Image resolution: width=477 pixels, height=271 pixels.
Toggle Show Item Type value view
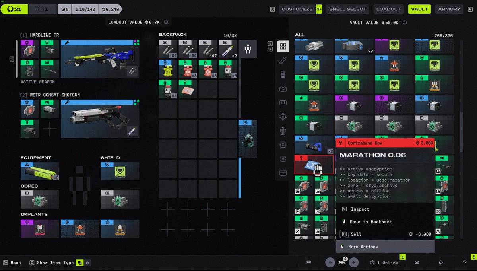(87, 263)
